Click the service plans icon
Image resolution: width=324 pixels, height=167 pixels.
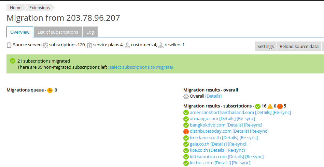(x=89, y=45)
